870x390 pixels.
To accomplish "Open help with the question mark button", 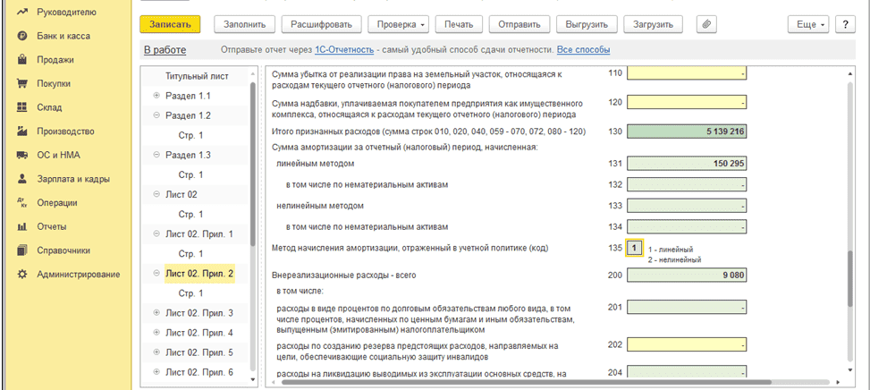I will [846, 24].
